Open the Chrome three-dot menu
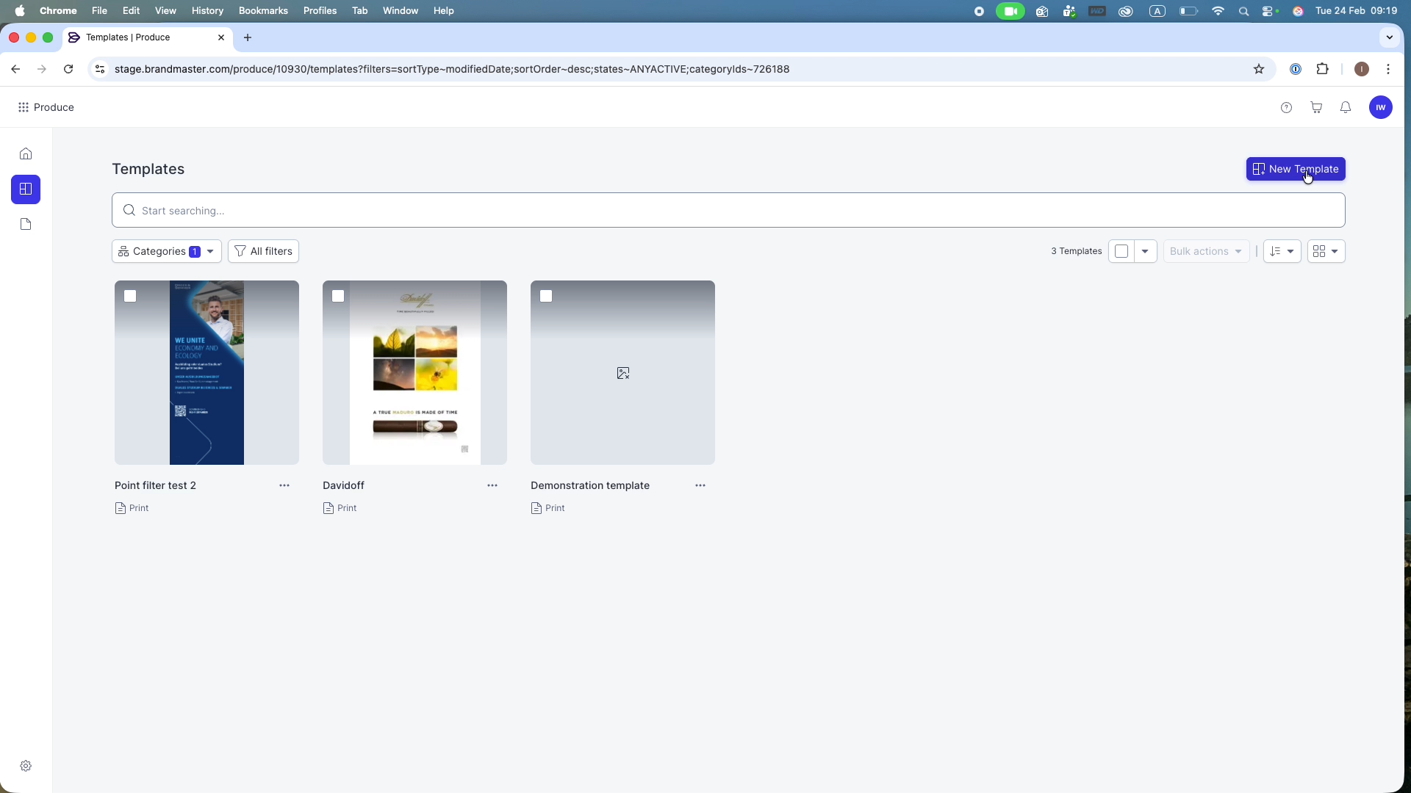 click(x=1388, y=69)
